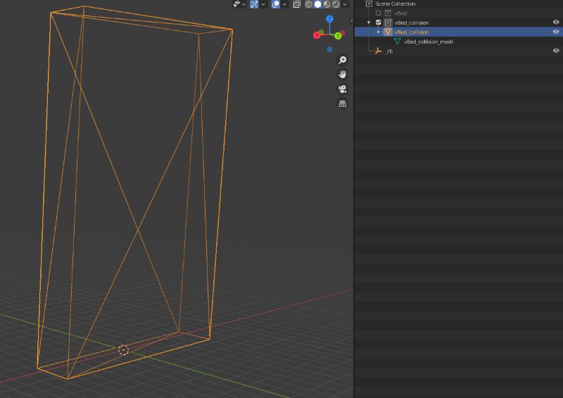Click 3D cursor in viewport
Image resolution: width=563 pixels, height=398 pixels.
(x=124, y=349)
